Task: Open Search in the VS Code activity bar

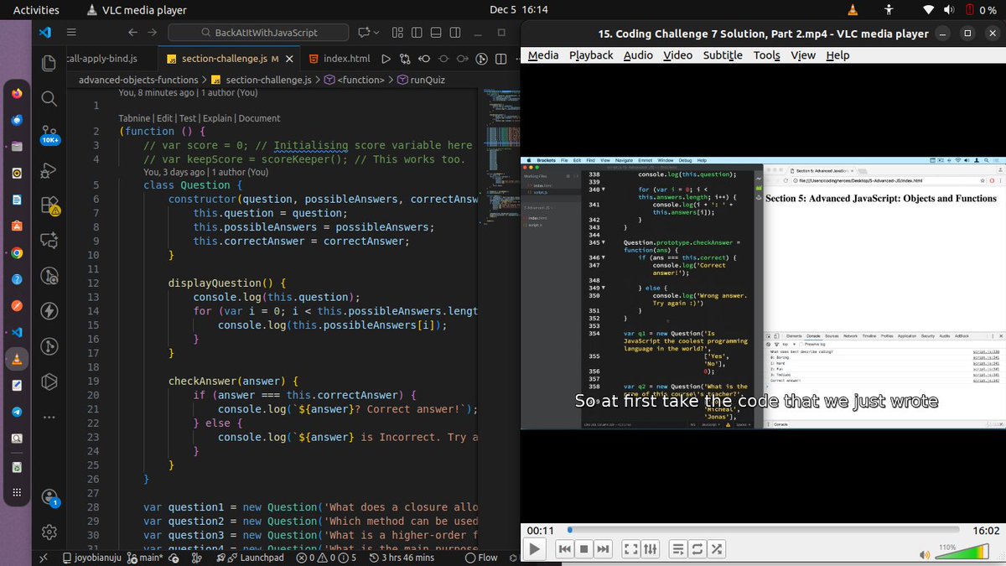Action: click(49, 98)
